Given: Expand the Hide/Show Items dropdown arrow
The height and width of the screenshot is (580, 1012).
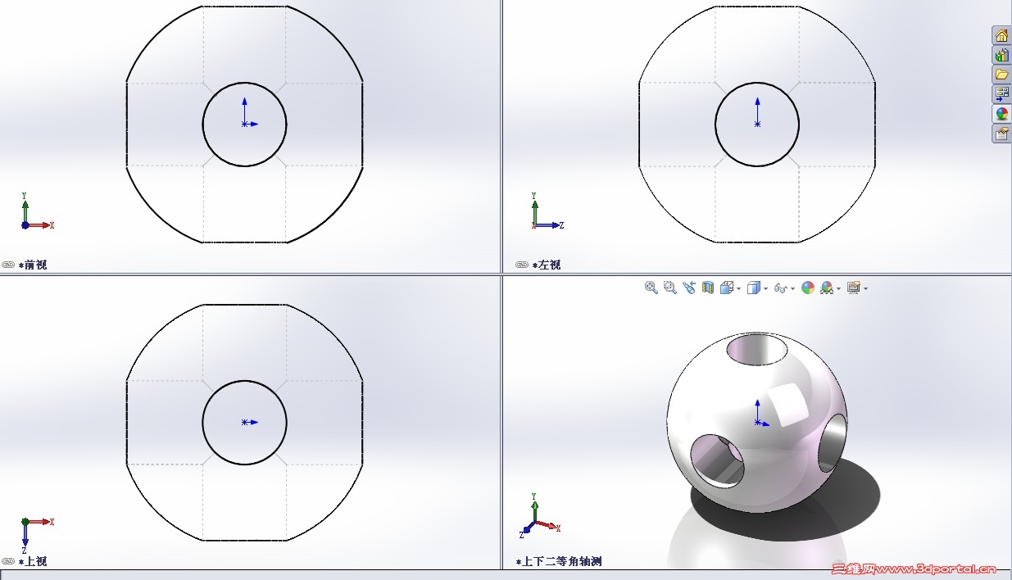Looking at the screenshot, I should click(792, 288).
